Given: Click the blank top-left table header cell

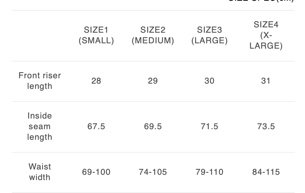Looking at the screenshot, I should [40, 35].
